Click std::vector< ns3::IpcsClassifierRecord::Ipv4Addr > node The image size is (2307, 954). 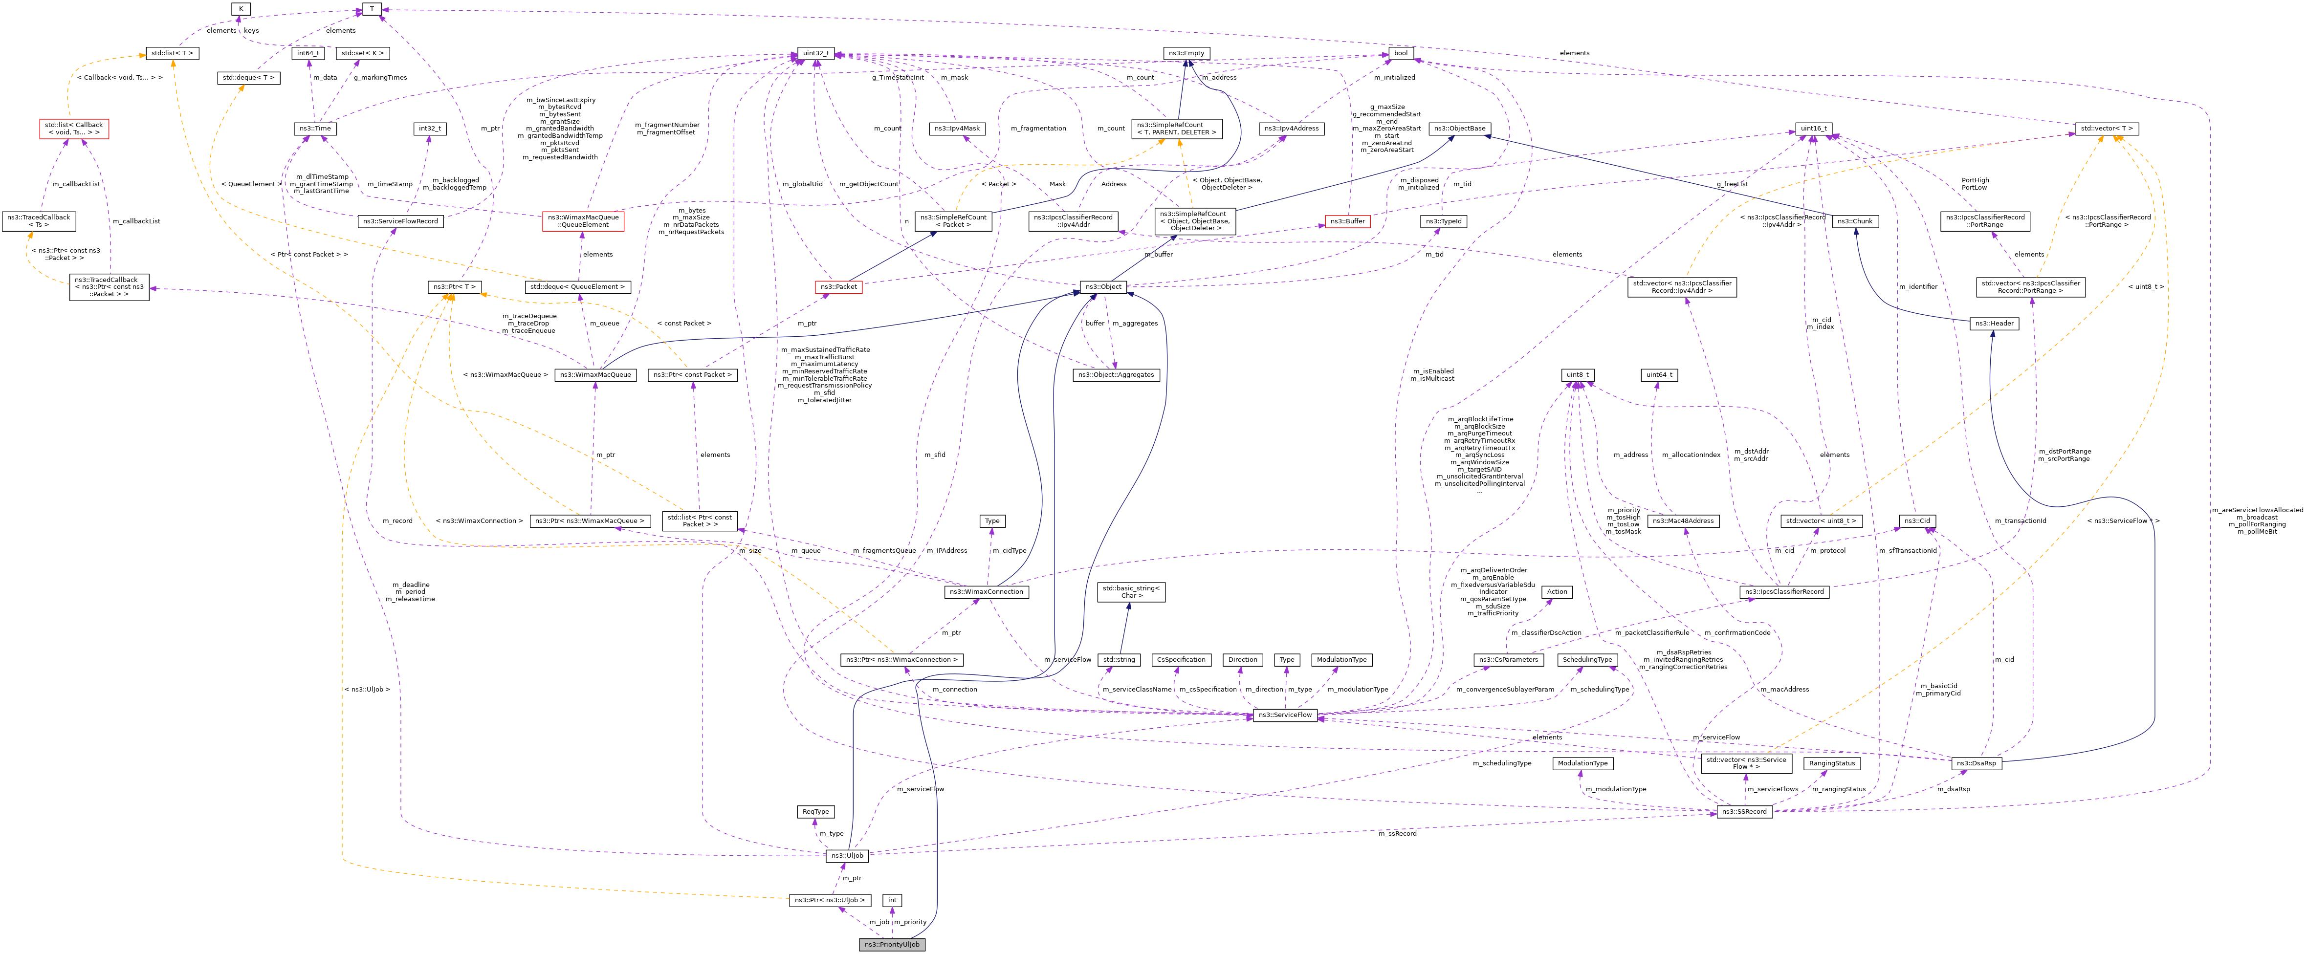(x=1682, y=287)
